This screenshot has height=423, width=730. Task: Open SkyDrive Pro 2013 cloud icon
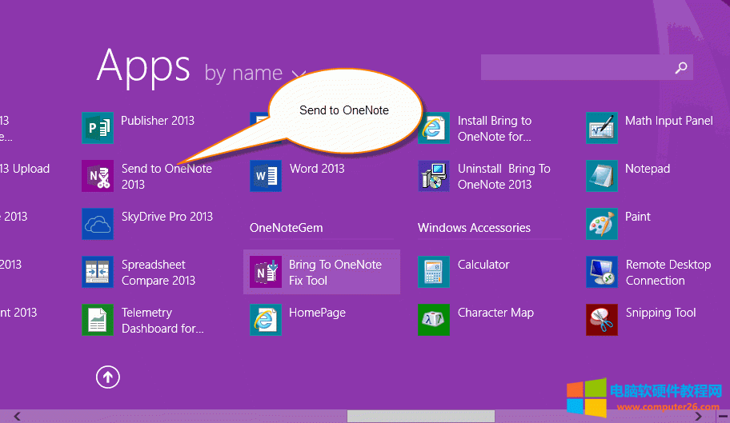pyautogui.click(x=98, y=224)
